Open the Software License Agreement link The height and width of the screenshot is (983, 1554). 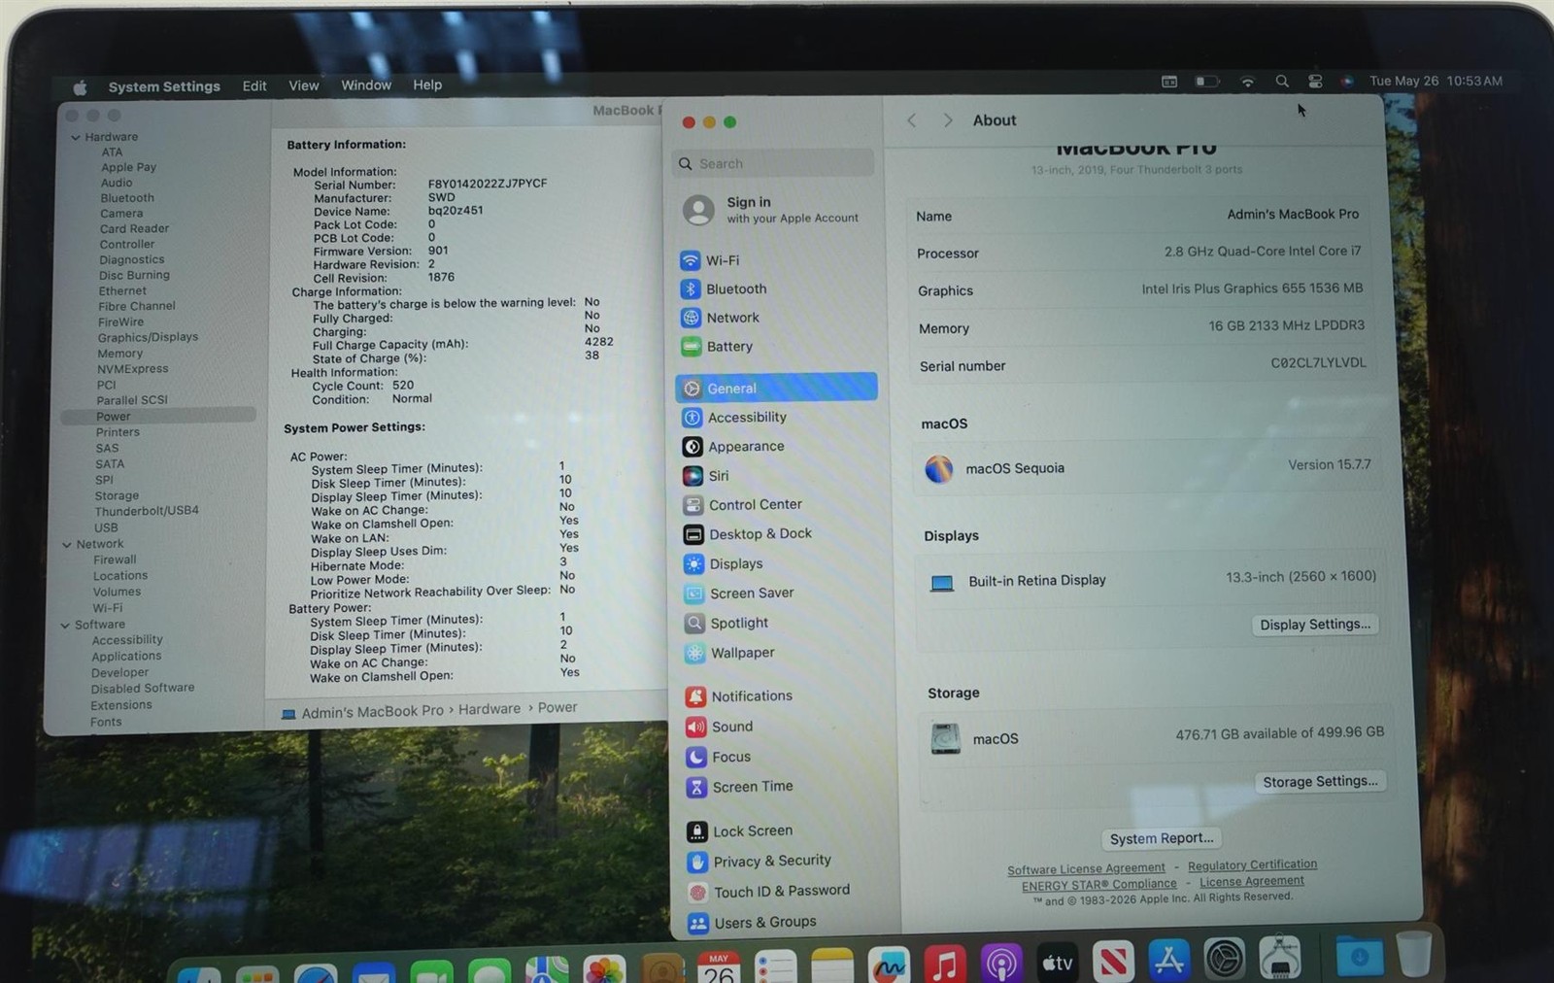[x=1086, y=869]
